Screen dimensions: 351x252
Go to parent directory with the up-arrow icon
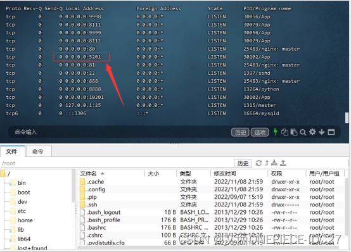267,163
